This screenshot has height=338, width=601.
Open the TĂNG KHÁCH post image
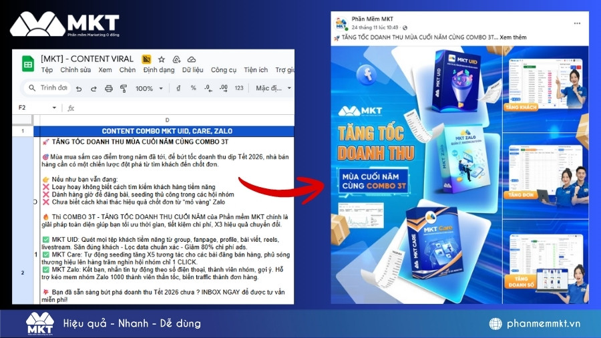pyautogui.click(x=546, y=89)
